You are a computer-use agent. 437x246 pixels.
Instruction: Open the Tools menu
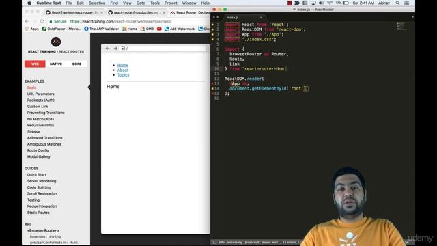(x=155, y=3)
